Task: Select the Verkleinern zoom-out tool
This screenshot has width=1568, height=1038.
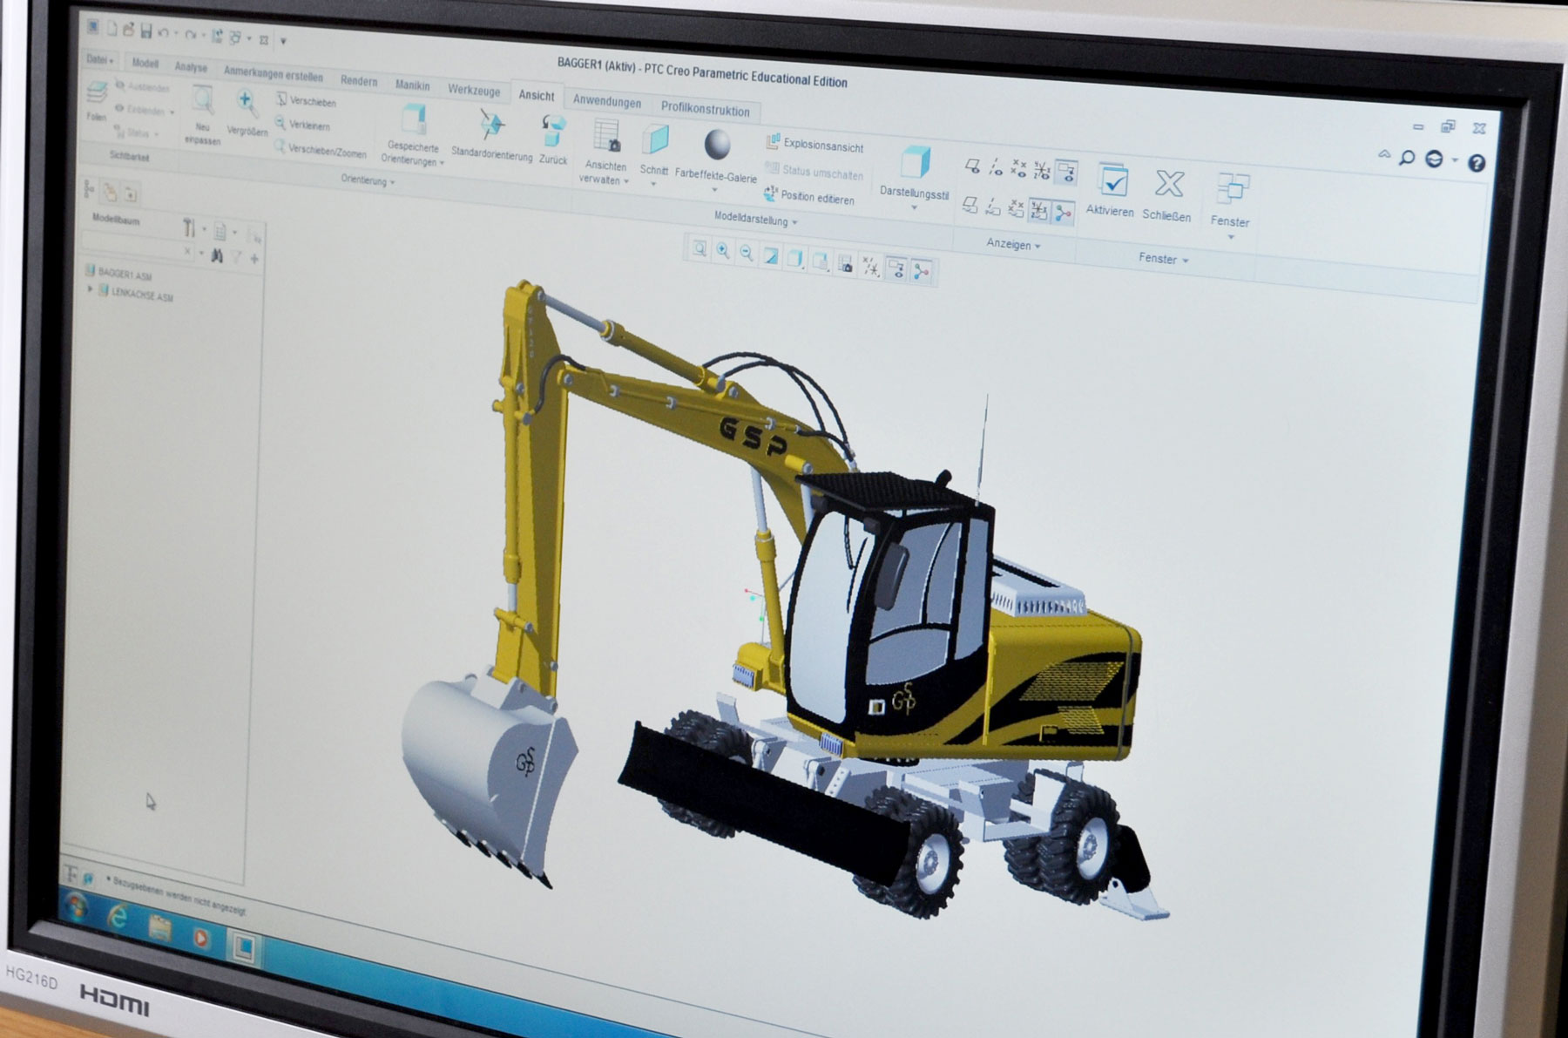Action: 302,124
